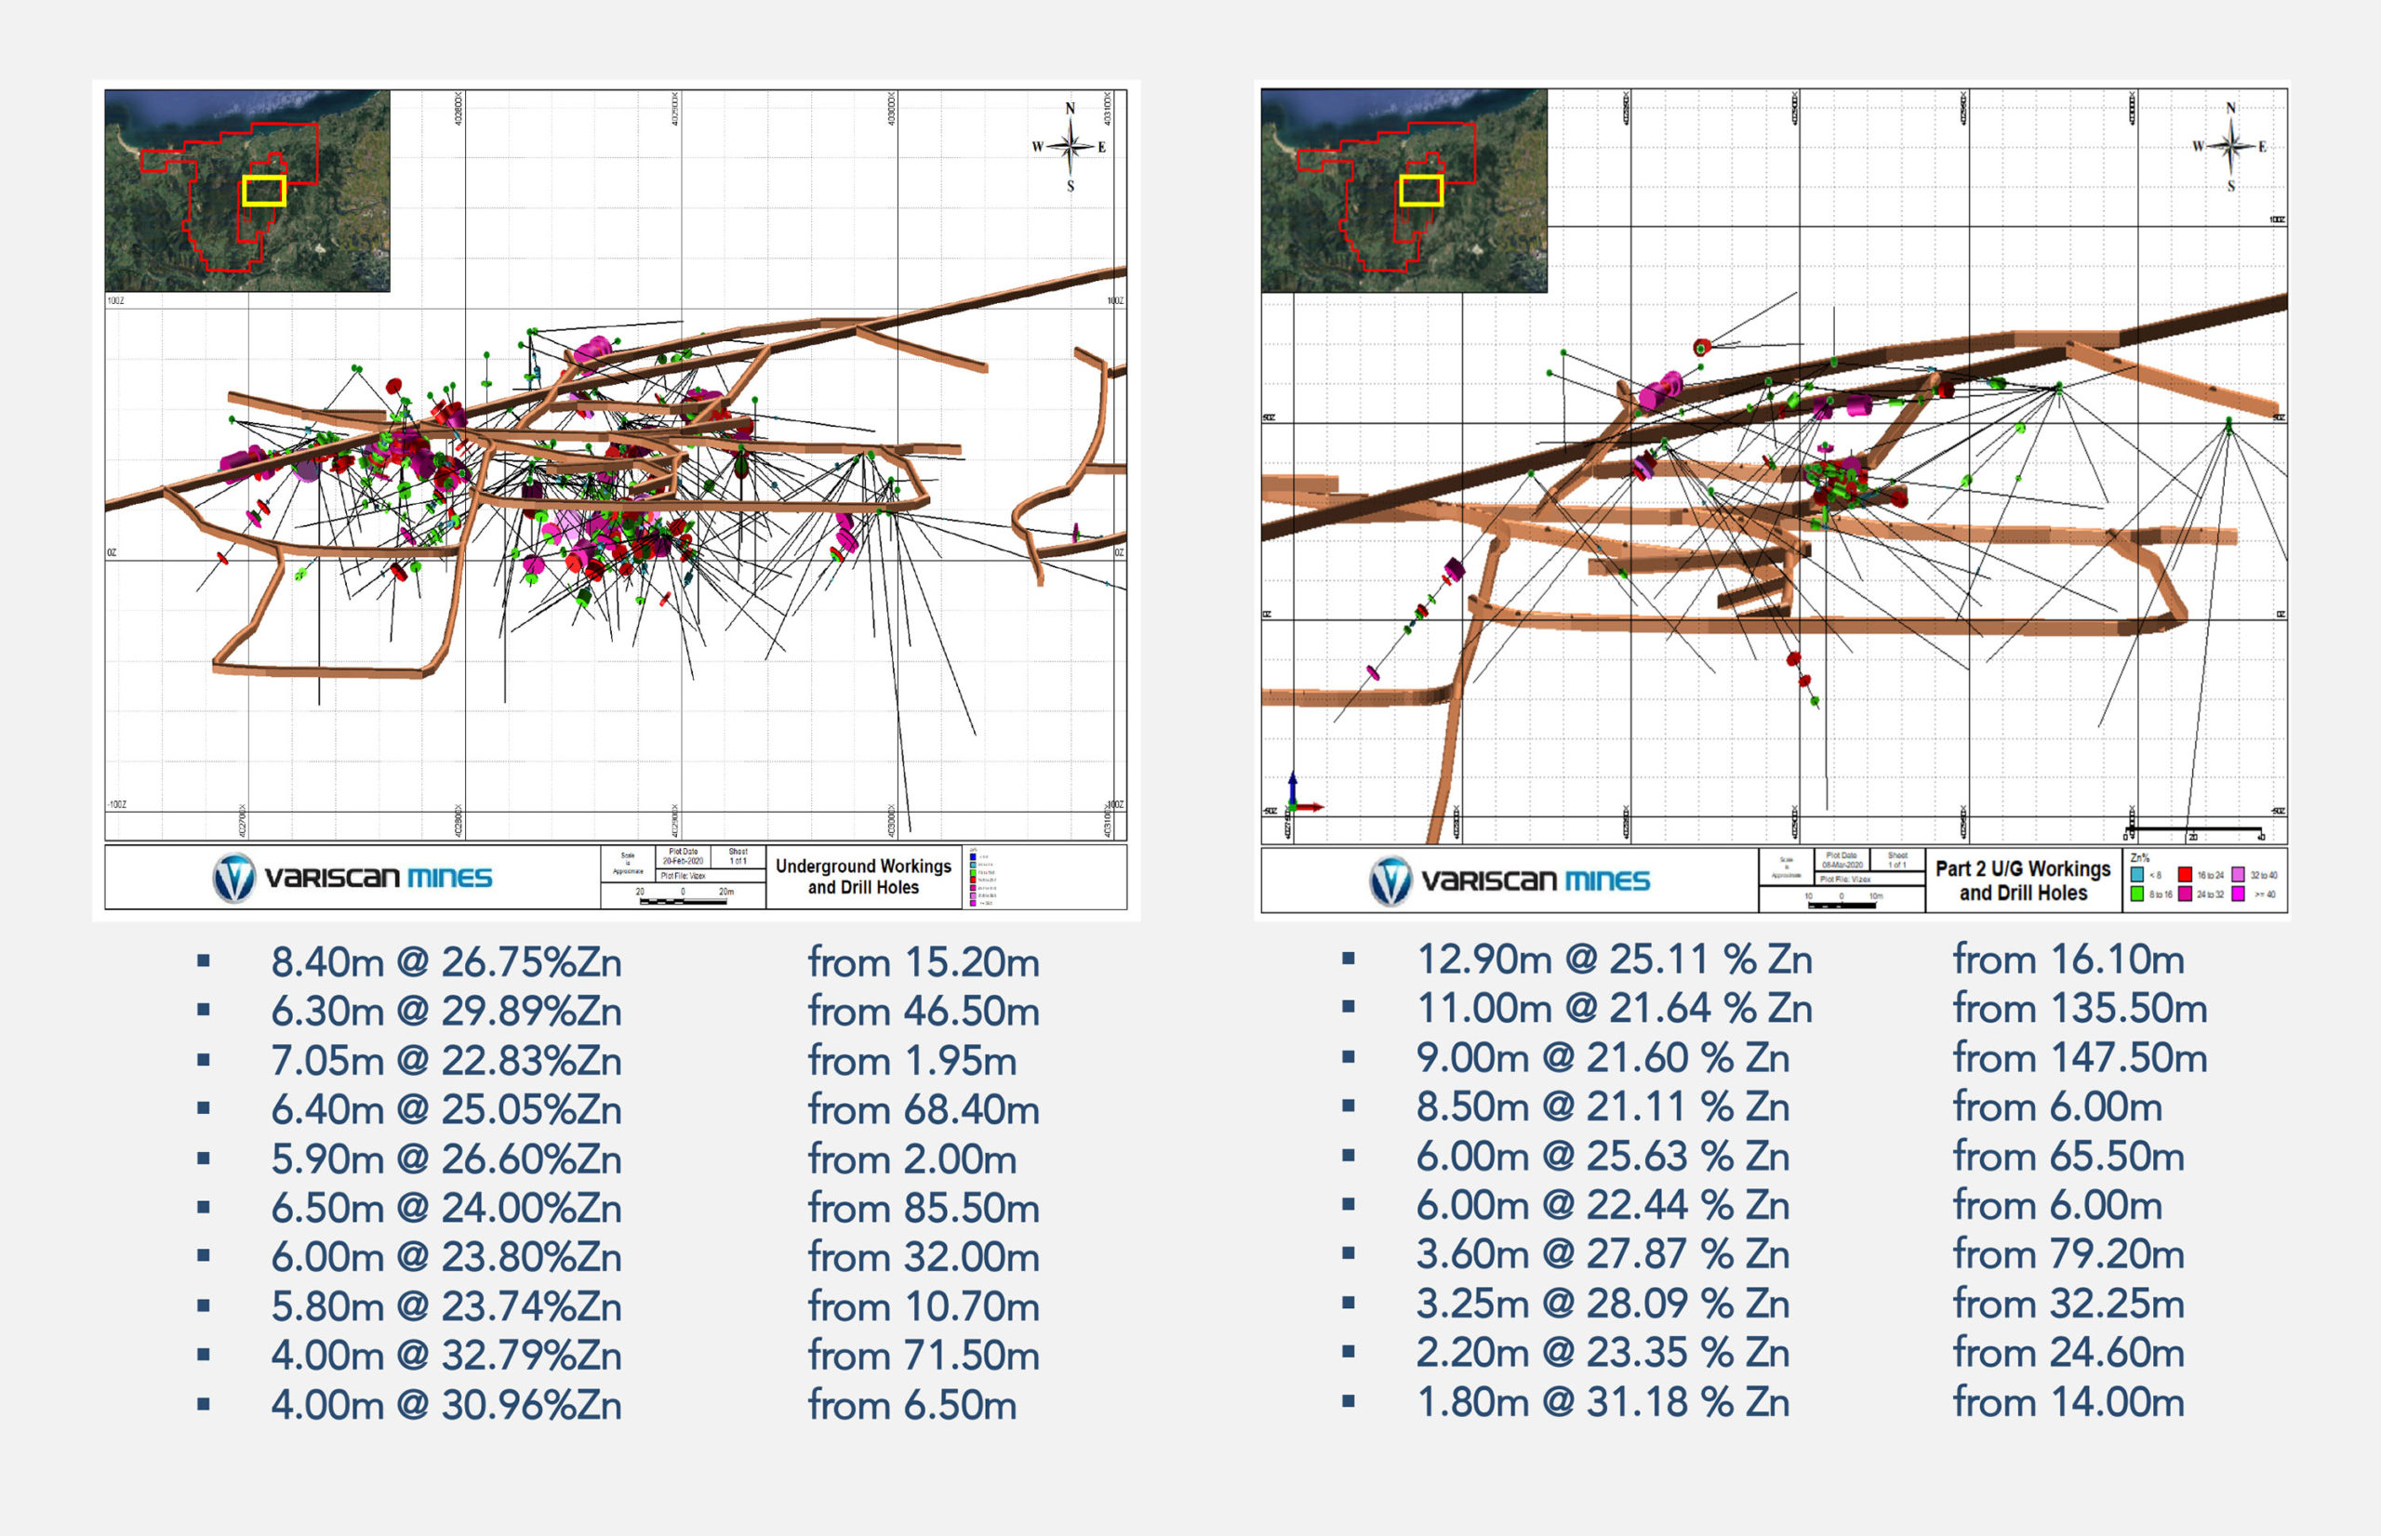
Task: Click 'from 135.50m'
Action: [x=2080, y=1009]
